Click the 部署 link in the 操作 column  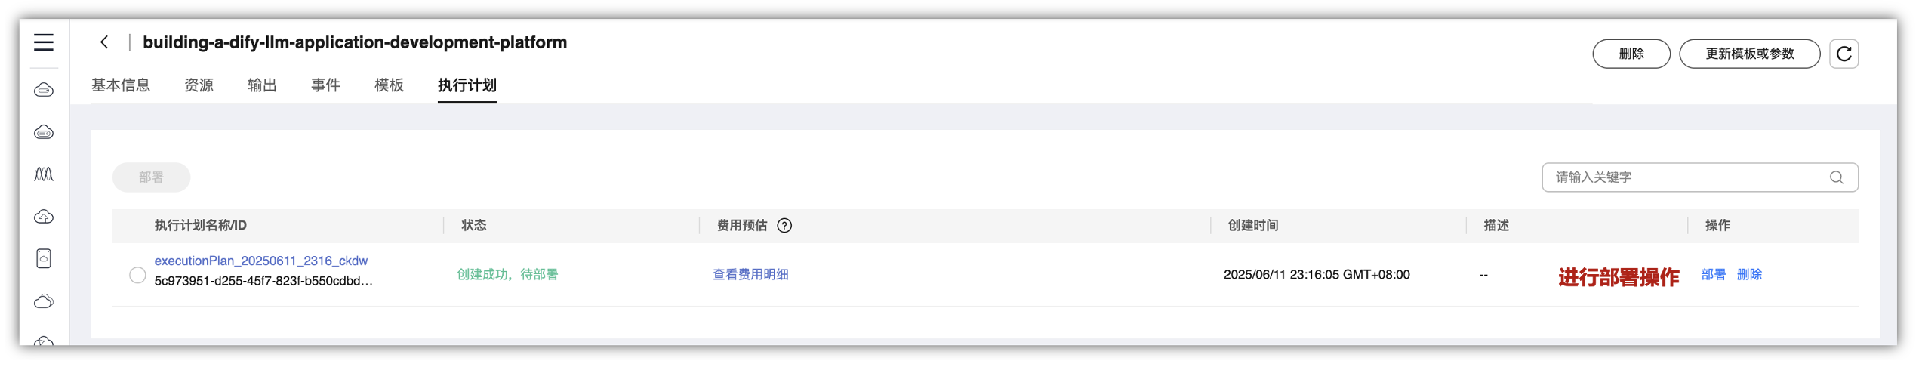(1713, 275)
